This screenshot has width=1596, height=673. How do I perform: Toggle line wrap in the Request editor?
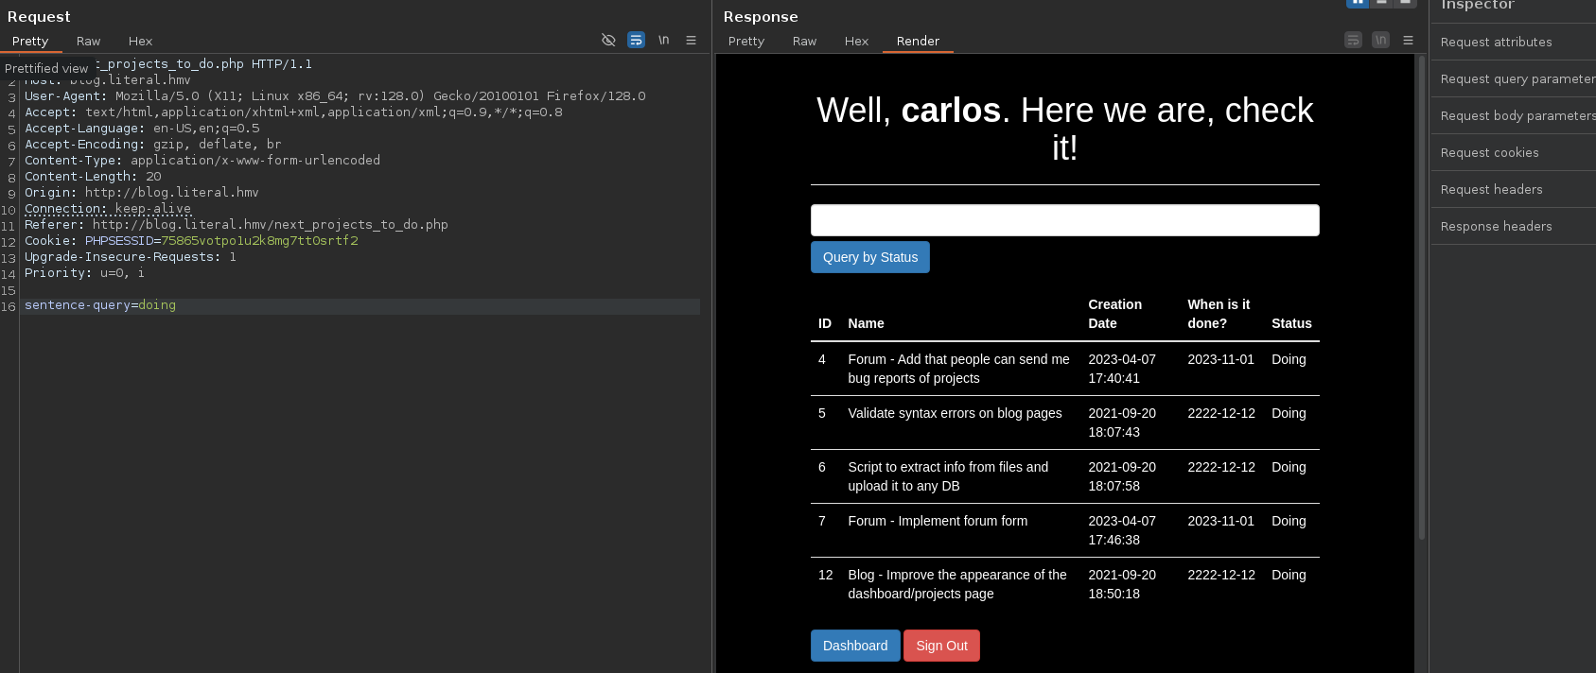[636, 40]
